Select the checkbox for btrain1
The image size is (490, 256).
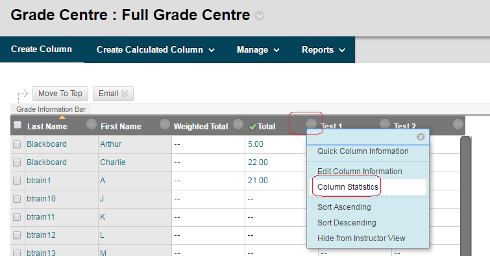(x=17, y=181)
